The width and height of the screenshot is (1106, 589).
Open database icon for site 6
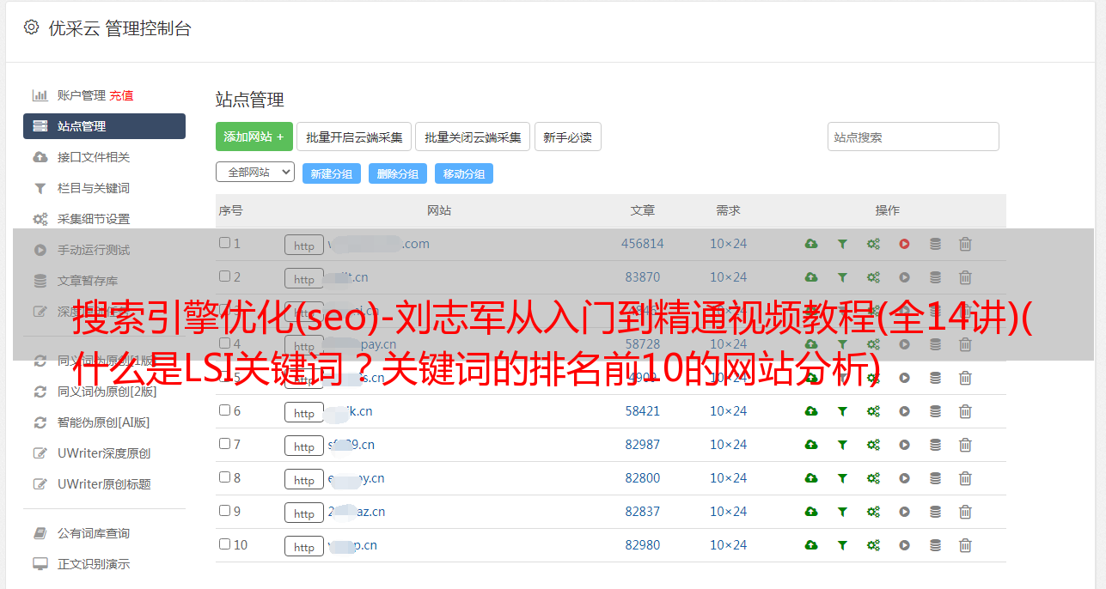click(935, 411)
